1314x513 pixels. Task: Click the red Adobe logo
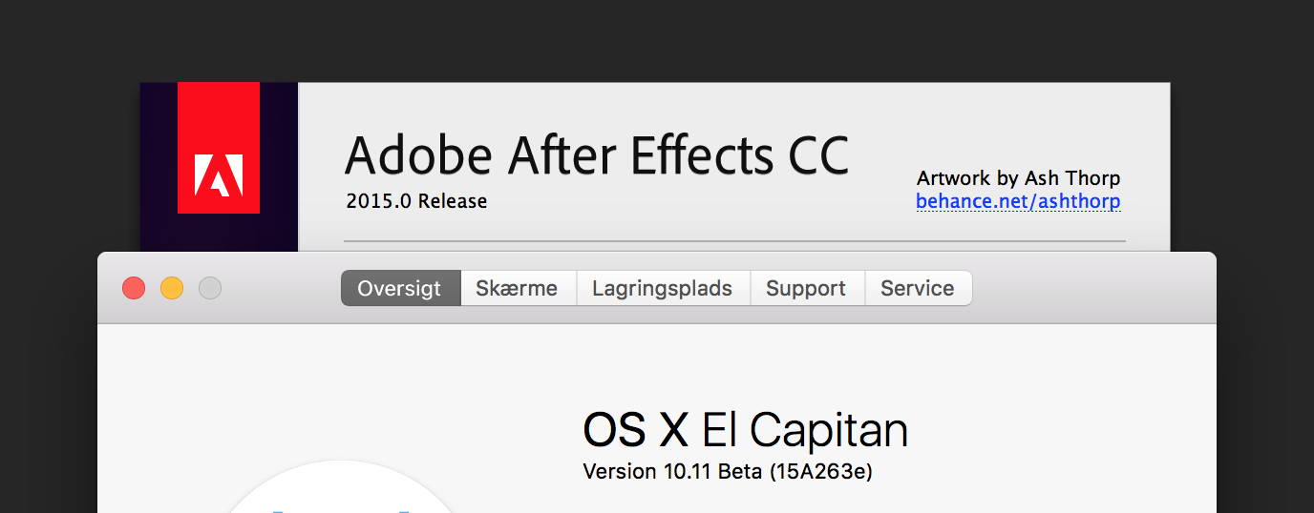pyautogui.click(x=219, y=148)
